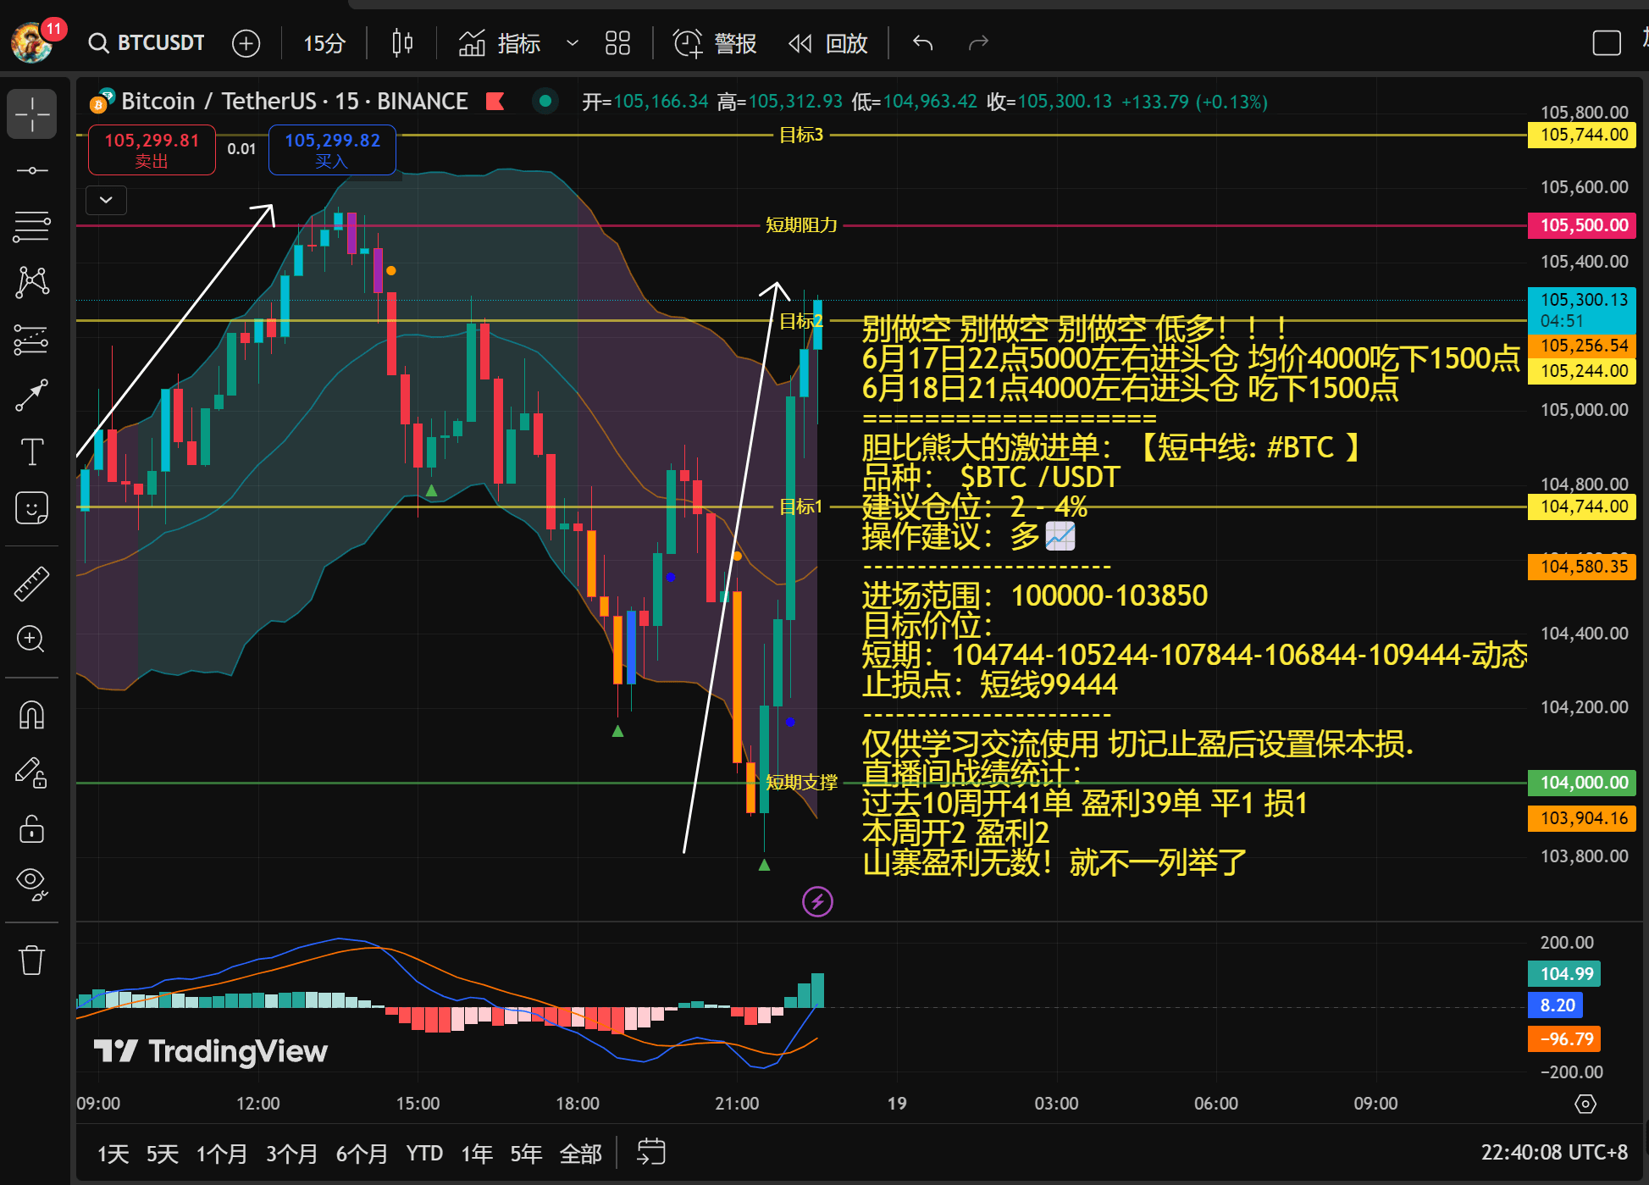Hide all drawings with the eye icon
This screenshot has width=1649, height=1185.
tap(32, 884)
